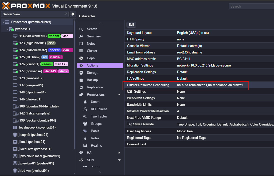
Task: Click the Notes icon in the menu
Action: tap(81, 44)
